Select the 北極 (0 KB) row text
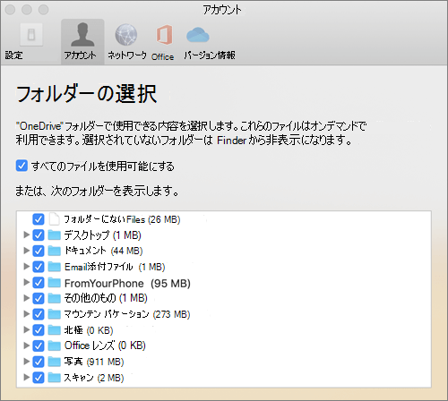The height and width of the screenshot is (401, 448). 89,330
